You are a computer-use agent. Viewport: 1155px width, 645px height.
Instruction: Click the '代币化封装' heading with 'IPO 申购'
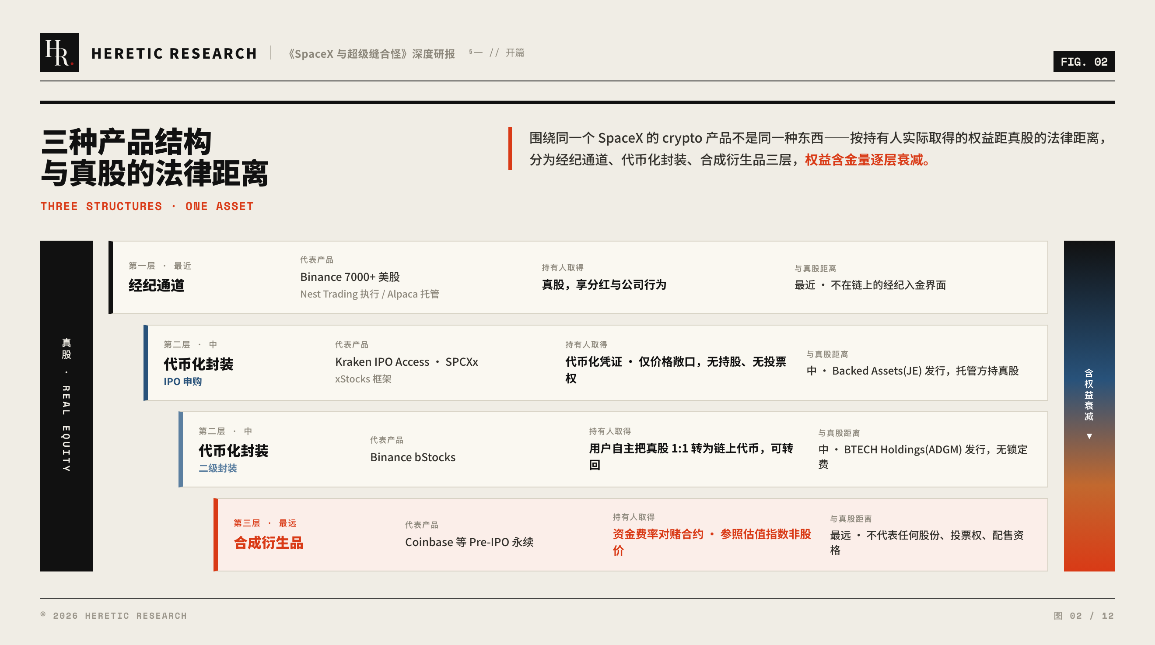point(198,364)
